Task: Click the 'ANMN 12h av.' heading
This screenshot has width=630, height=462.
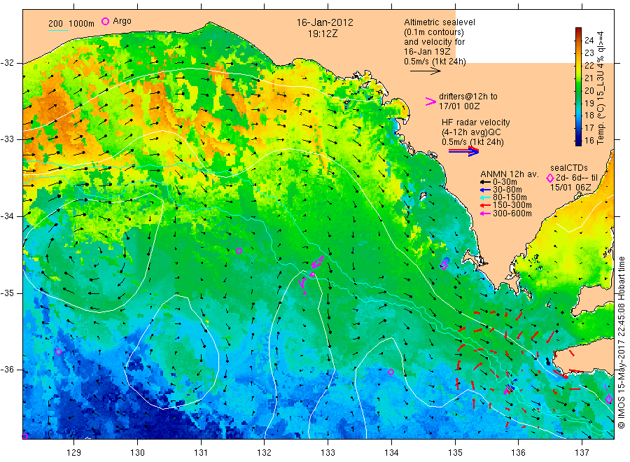Action: 510,174
